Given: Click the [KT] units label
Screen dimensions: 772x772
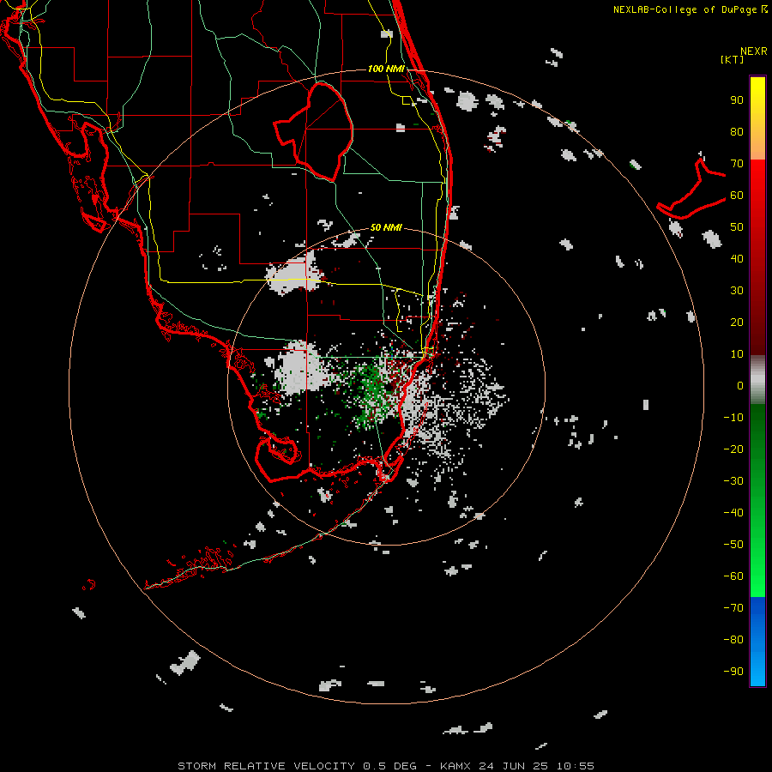Looking at the screenshot, I should point(733,60).
